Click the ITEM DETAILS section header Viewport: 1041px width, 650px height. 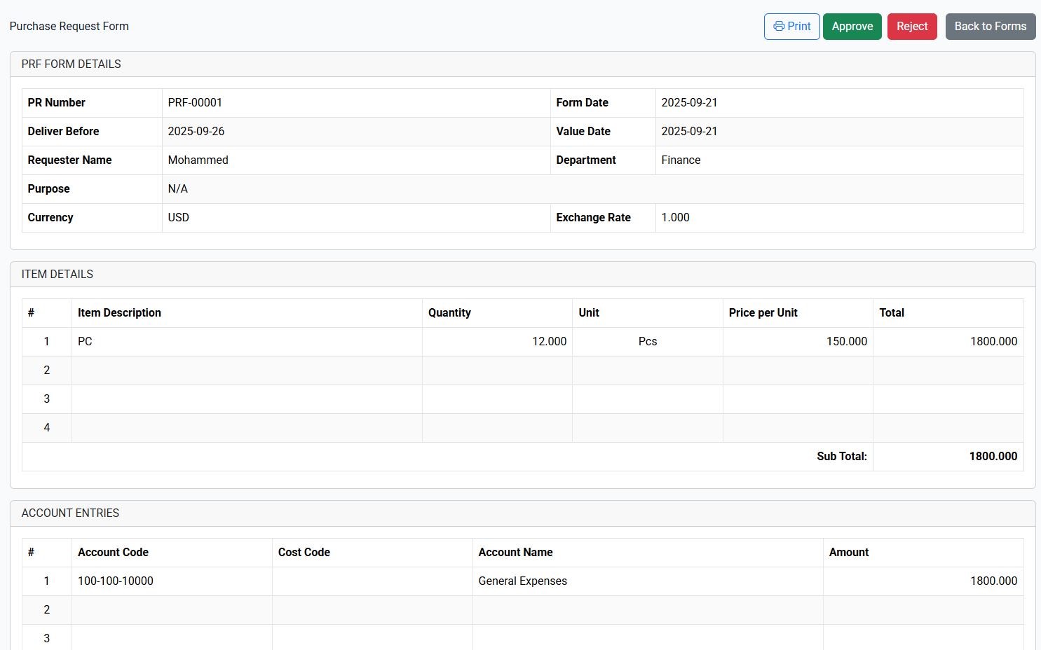tap(57, 274)
